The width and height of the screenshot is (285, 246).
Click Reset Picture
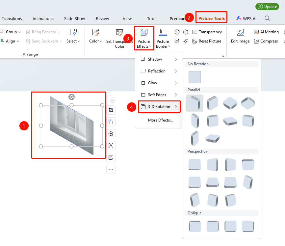[x=207, y=41]
